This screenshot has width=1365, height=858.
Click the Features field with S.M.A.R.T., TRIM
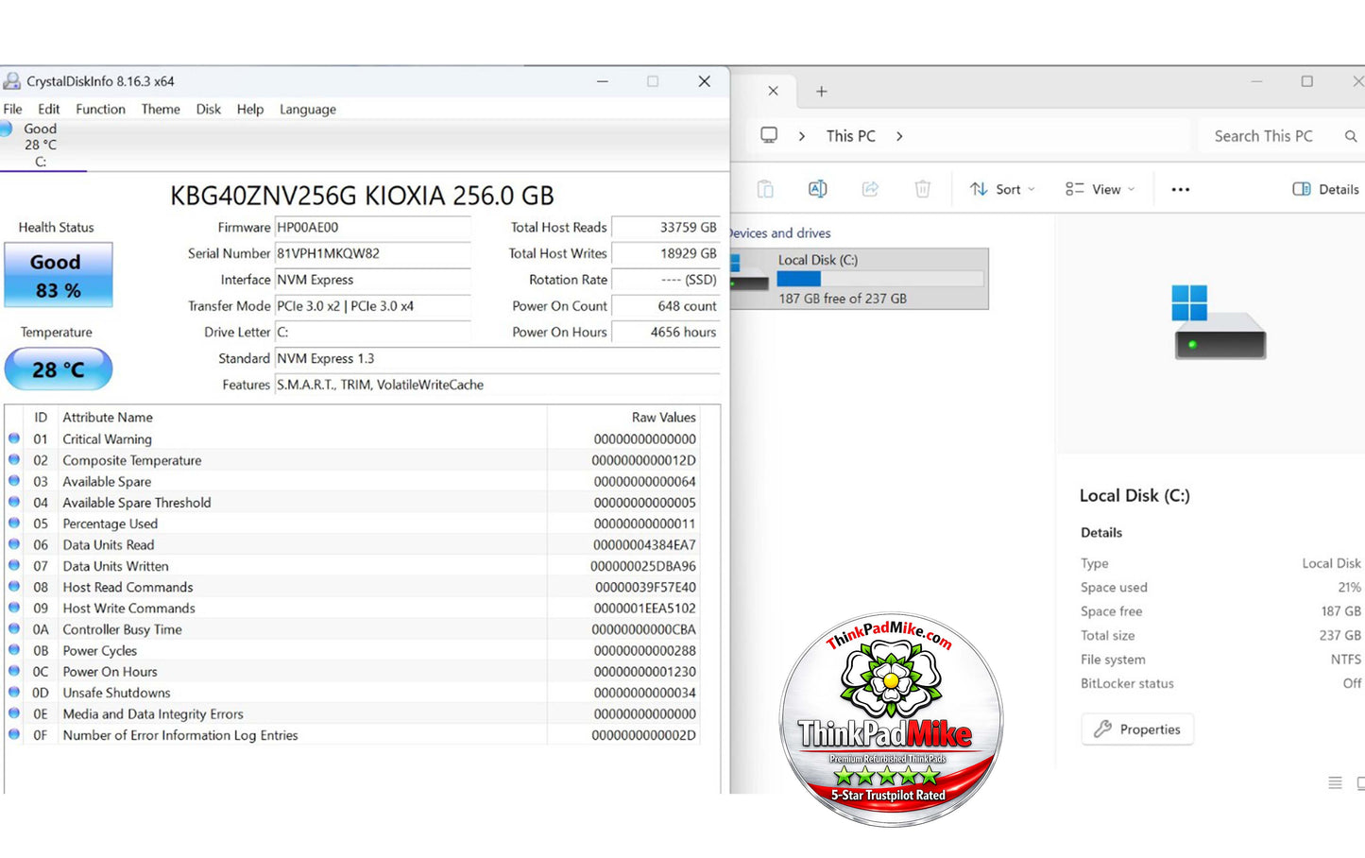(498, 386)
